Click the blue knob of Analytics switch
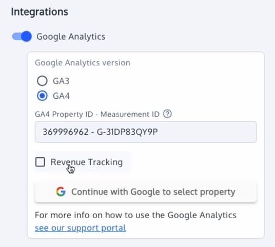This screenshot has width=275, height=247. pos(27,37)
